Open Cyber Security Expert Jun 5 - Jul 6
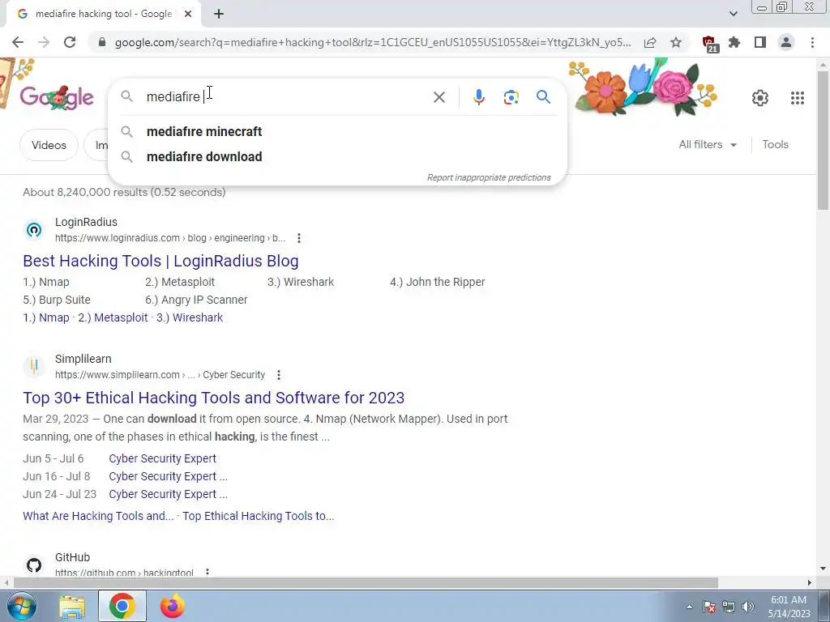The image size is (830, 622). [162, 458]
